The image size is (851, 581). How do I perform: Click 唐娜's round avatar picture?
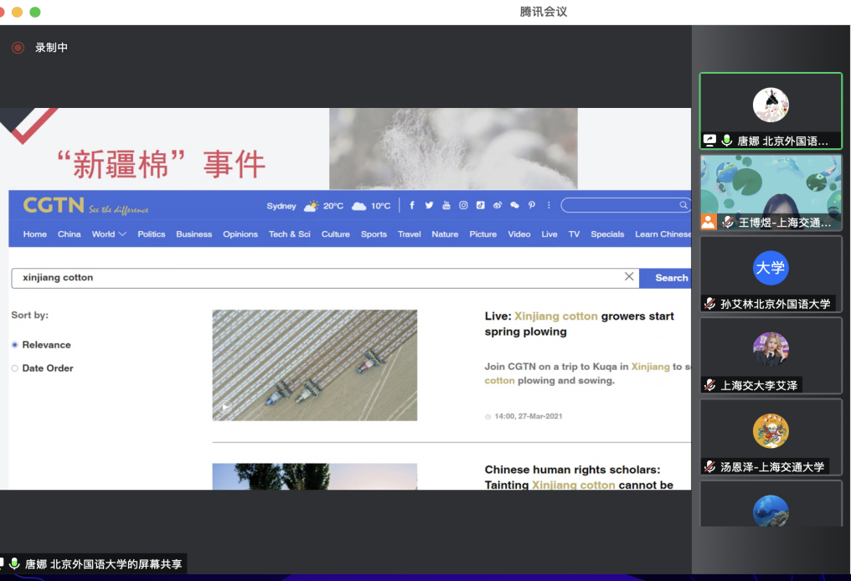point(771,105)
